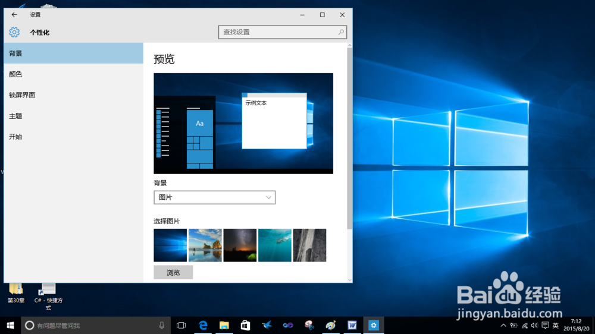Select the 背景 sidebar item
595x334 pixels.
pos(74,53)
